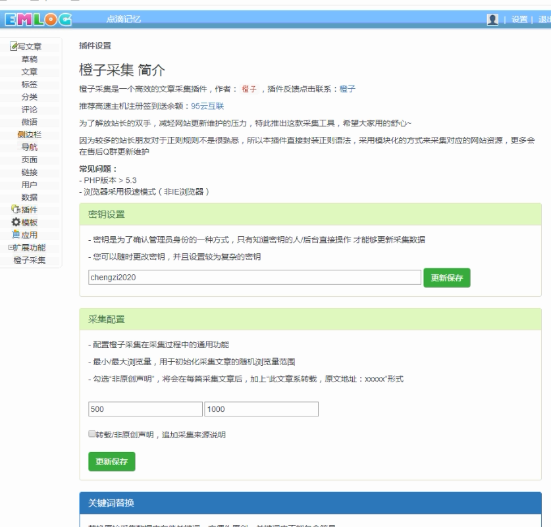Open 设置 in the top-right bar
551x527 pixels.
click(x=521, y=20)
